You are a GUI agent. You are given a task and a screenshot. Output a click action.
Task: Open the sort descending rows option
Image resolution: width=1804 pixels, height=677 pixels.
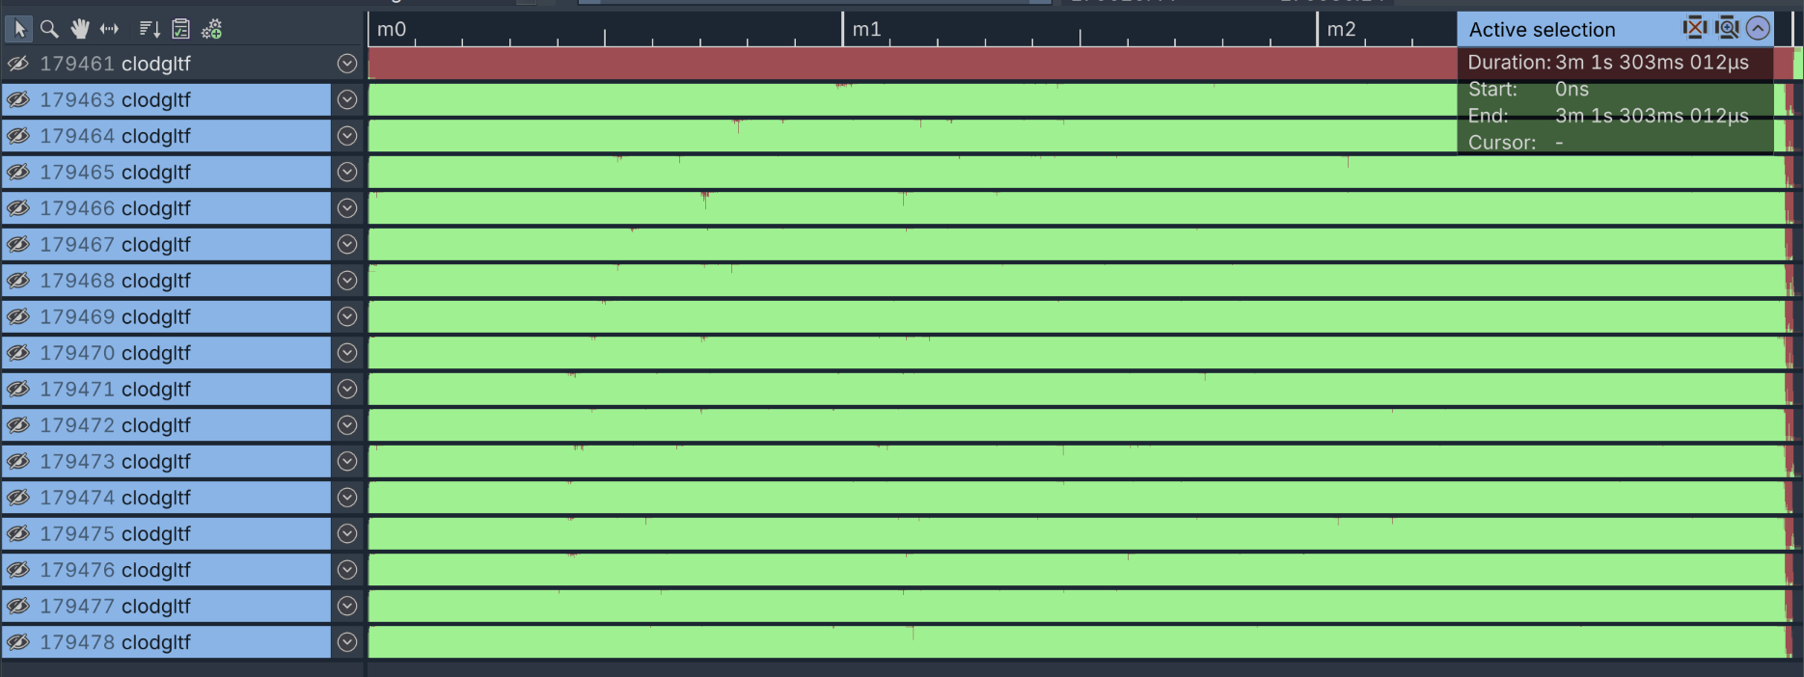[x=150, y=29]
